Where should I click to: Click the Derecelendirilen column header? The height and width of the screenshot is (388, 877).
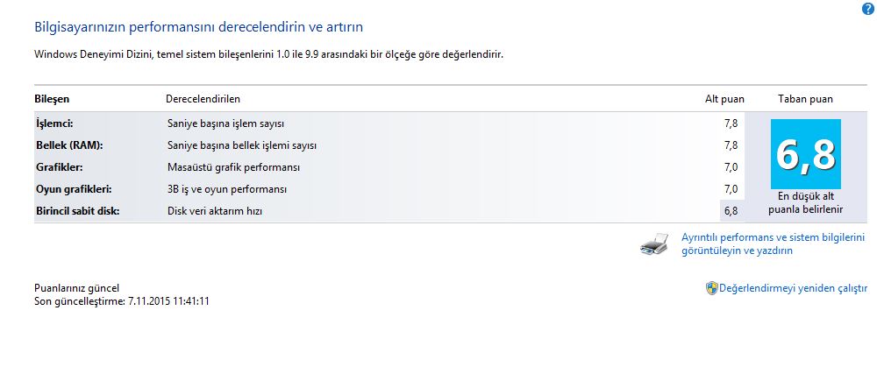(203, 99)
